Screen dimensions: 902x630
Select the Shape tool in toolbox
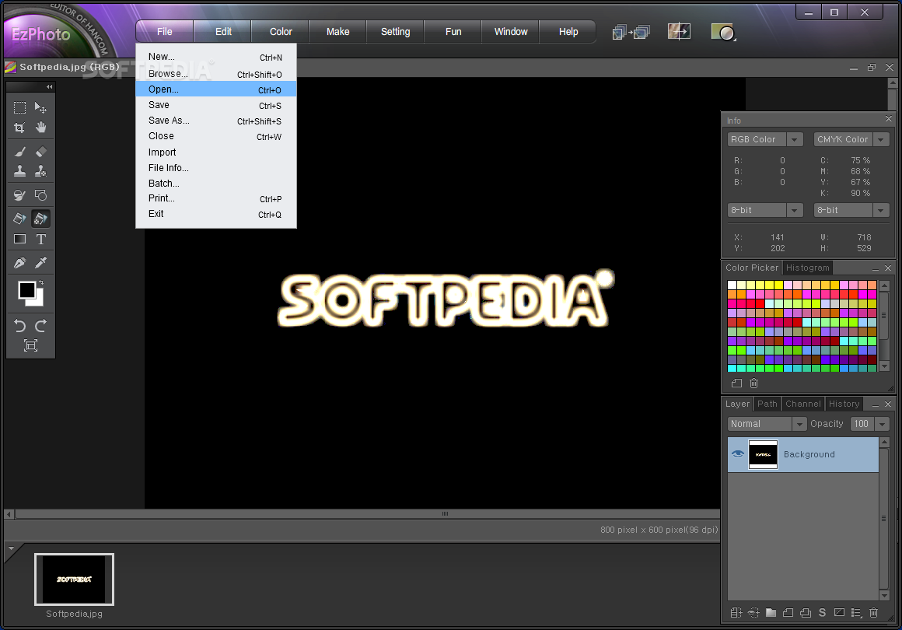coord(41,195)
